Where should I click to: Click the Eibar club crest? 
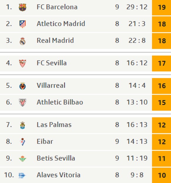[x=22, y=142]
